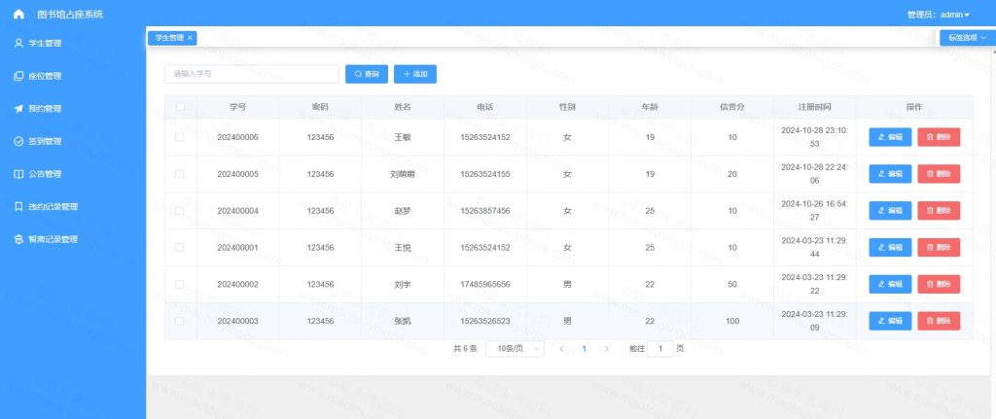The image size is (996, 419).
Task: Click credit score 100 of 张凯
Action: coord(732,321)
